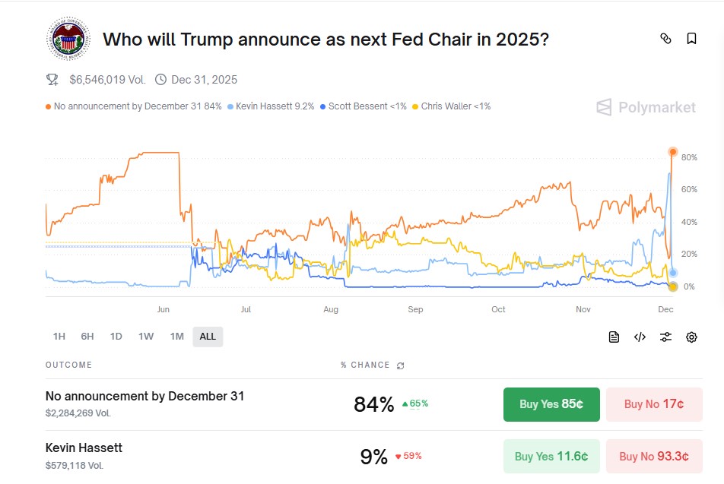
Task: Click the Federal Reserve seal thumbnail
Action: click(x=68, y=38)
